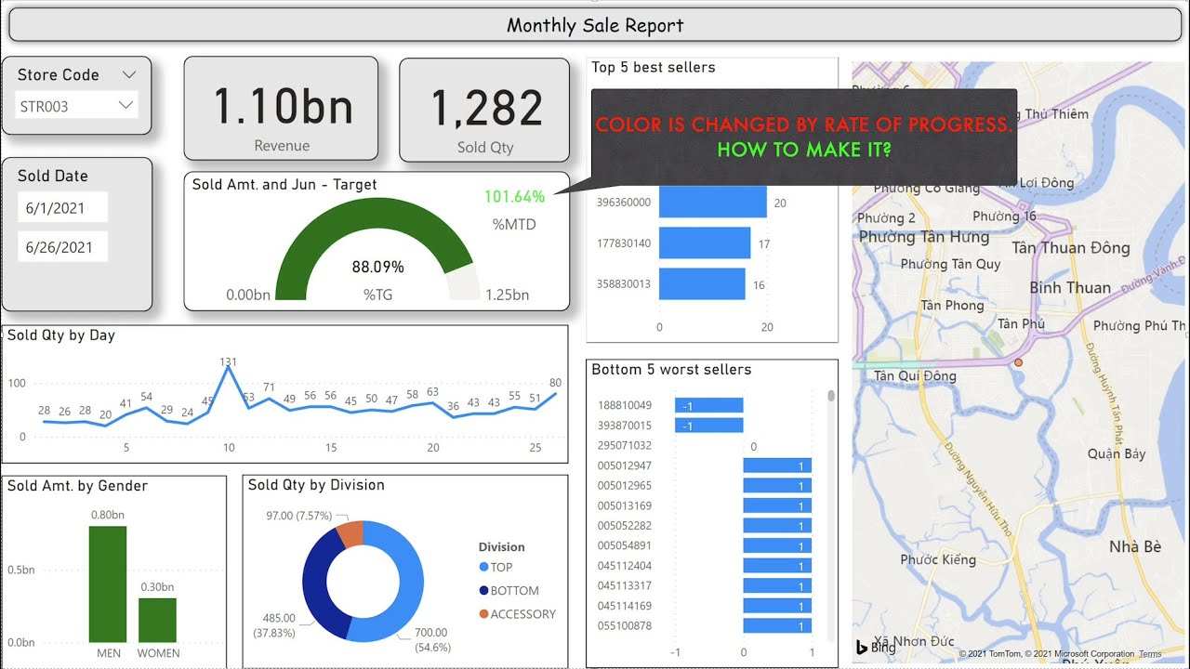
Task: Click the ACCESSORY legend color dot
Action: (x=483, y=614)
